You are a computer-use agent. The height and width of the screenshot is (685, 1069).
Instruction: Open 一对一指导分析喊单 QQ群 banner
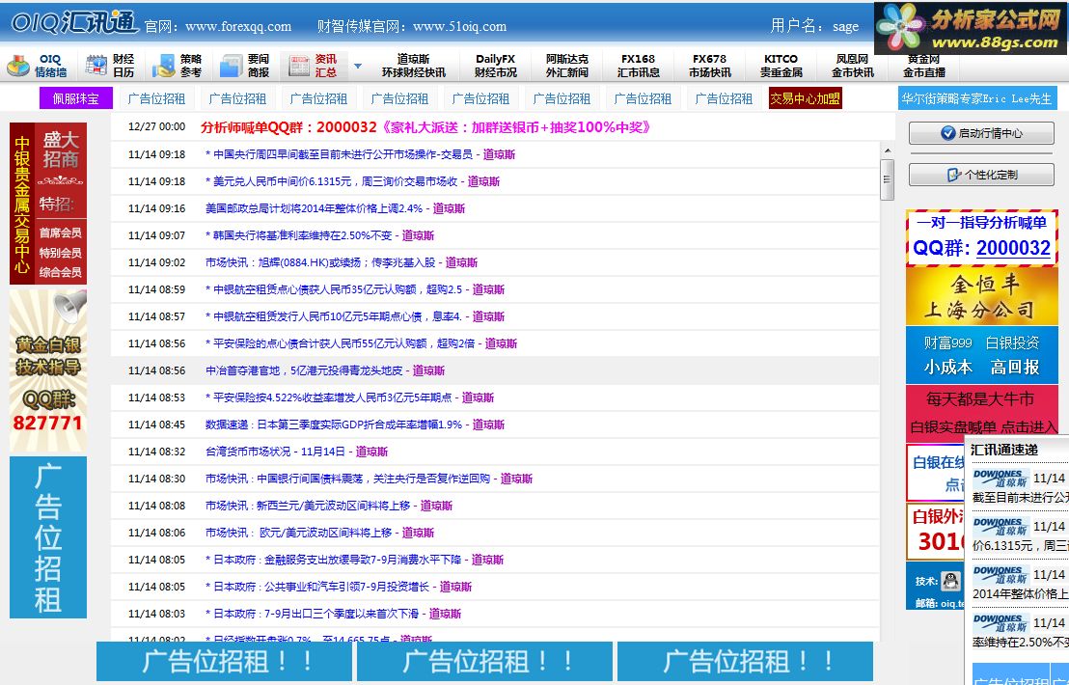pos(982,238)
